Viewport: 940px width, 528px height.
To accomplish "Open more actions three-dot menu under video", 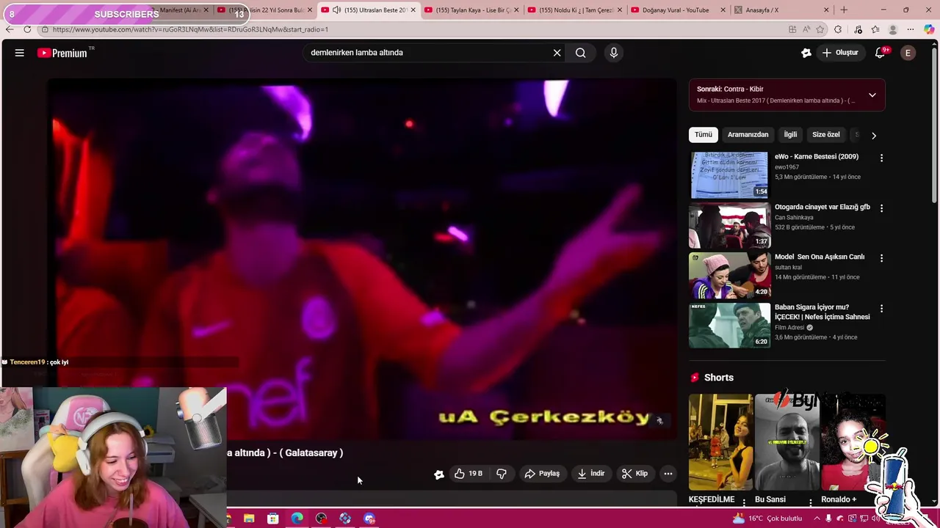I will coord(668,474).
